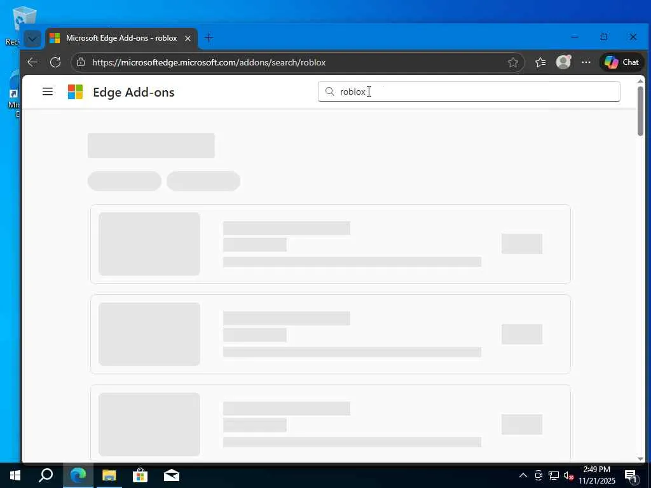651x488 pixels.
Task: Open a new tab with plus button
Action: coord(209,38)
